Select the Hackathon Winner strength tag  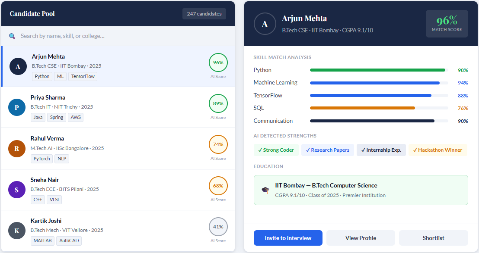coord(437,150)
